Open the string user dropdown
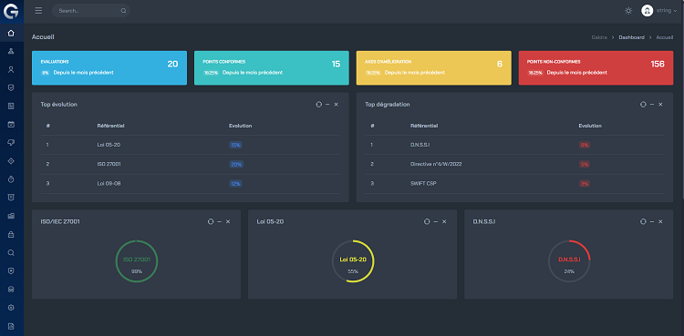The image size is (684, 336). [x=667, y=11]
